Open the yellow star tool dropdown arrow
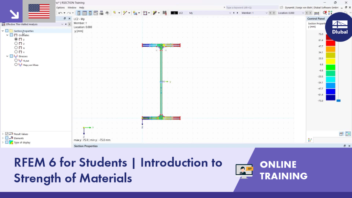 pyautogui.click(x=119, y=13)
